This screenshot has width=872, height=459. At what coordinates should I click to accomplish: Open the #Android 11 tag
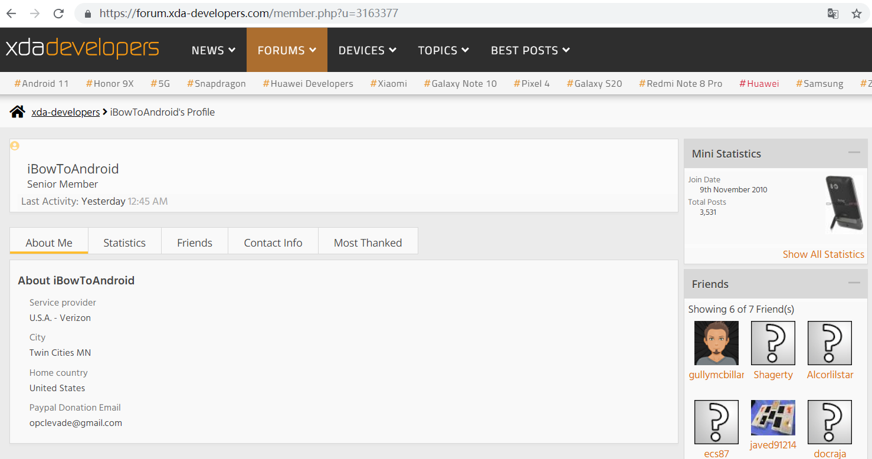(41, 84)
